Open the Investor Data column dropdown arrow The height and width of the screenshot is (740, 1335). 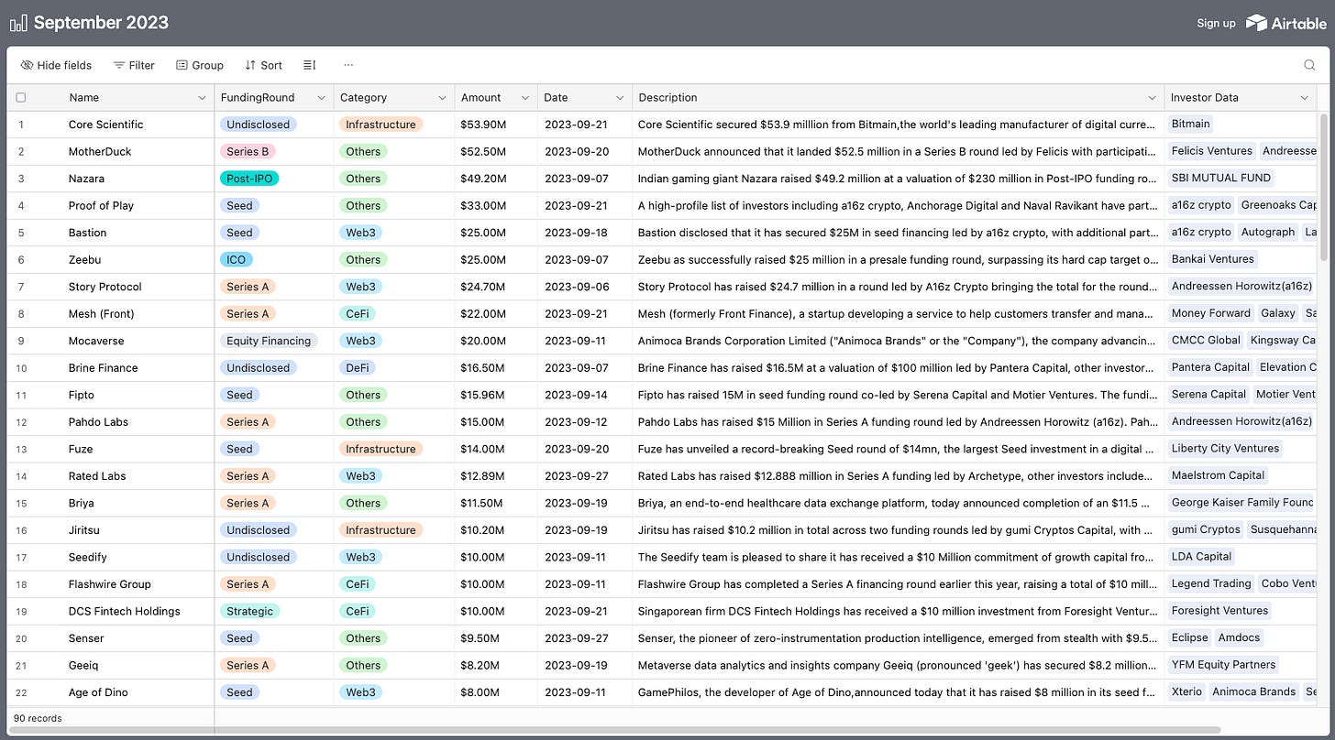(1304, 97)
